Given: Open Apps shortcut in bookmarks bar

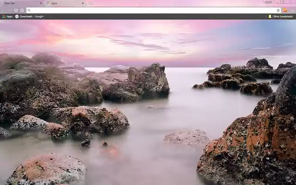Looking at the screenshot, I should [x=7, y=17].
